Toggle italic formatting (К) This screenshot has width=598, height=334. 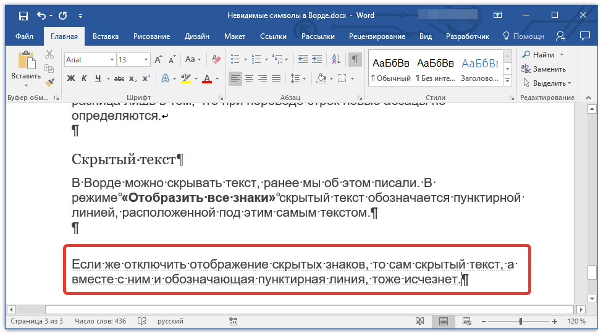point(84,78)
